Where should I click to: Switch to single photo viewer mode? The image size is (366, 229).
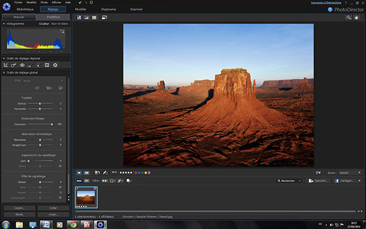coord(87,18)
